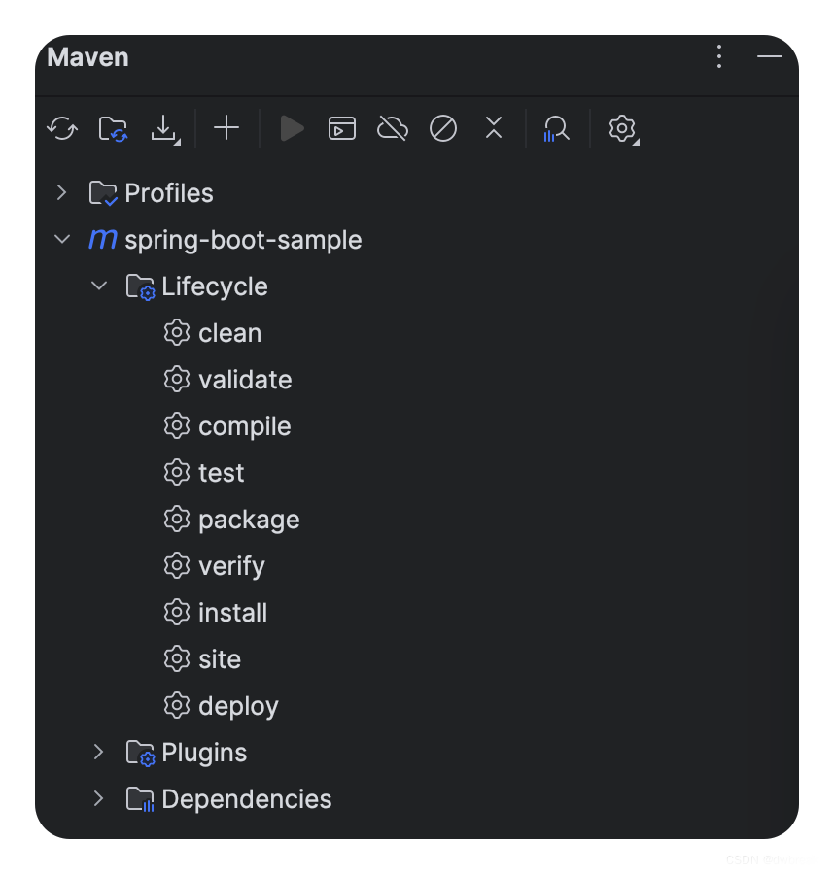Expand the Dependencies node
Image resolution: width=834 pixels, height=874 pixels.
(x=98, y=798)
